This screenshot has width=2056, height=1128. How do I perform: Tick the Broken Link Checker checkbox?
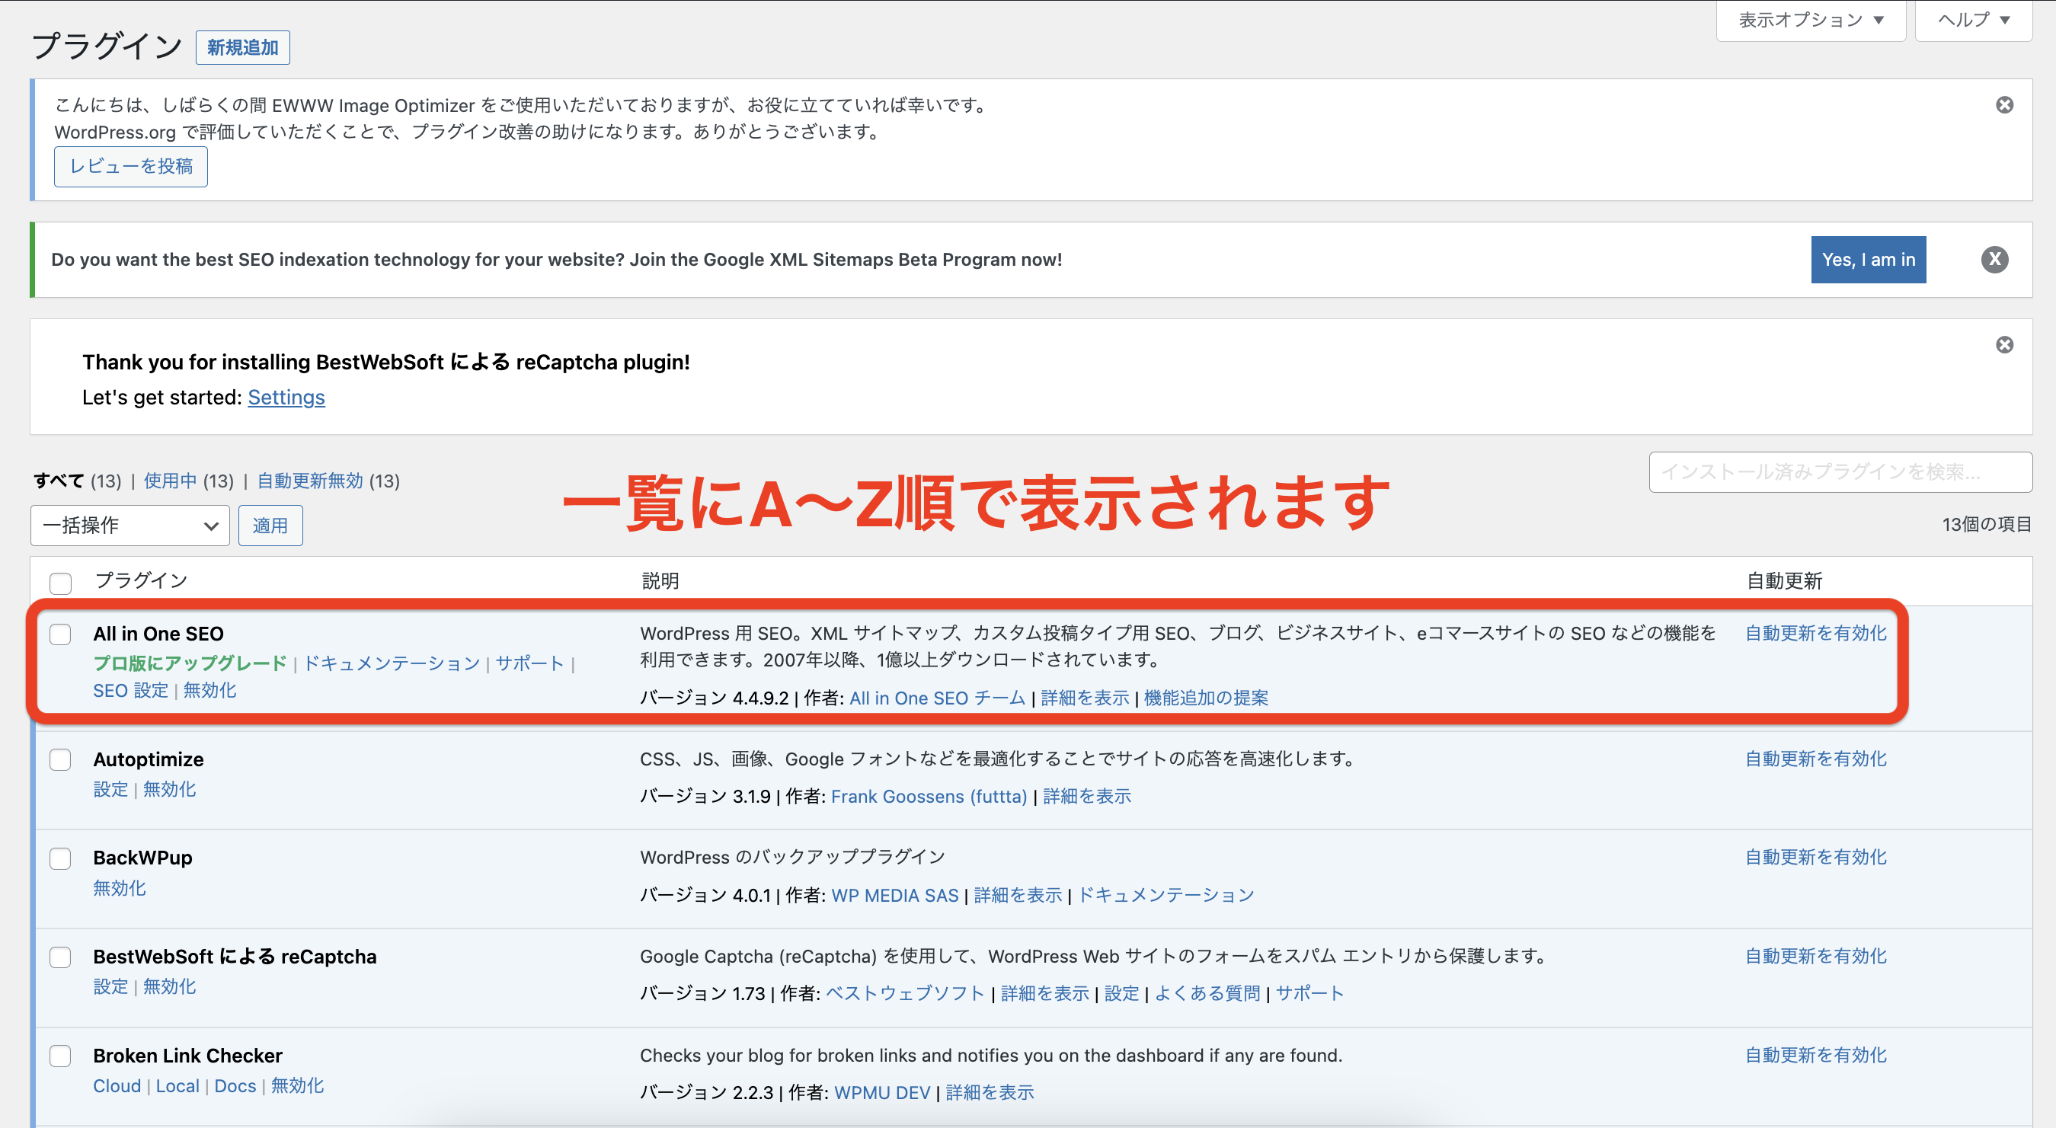coord(61,1056)
